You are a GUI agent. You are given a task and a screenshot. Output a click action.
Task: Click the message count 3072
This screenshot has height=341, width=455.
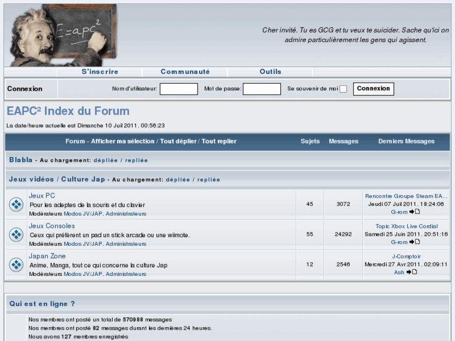[343, 204]
